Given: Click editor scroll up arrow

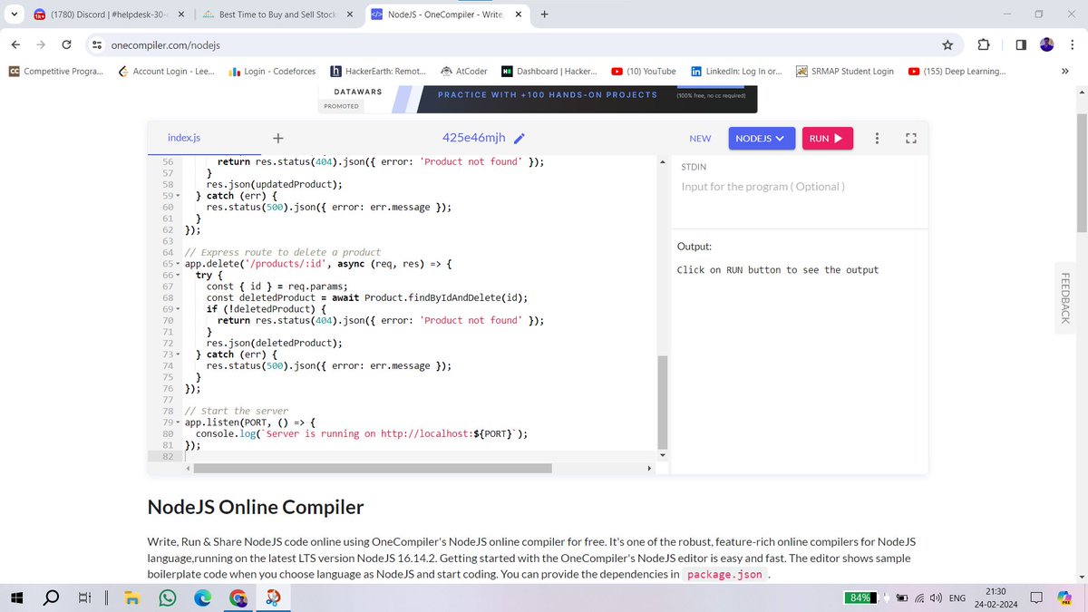Looking at the screenshot, I should point(662,161).
